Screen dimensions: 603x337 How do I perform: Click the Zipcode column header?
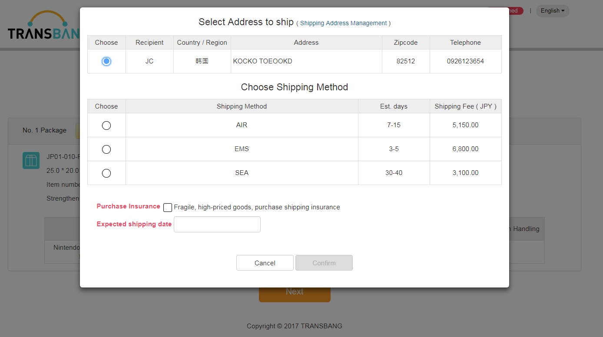(x=406, y=43)
